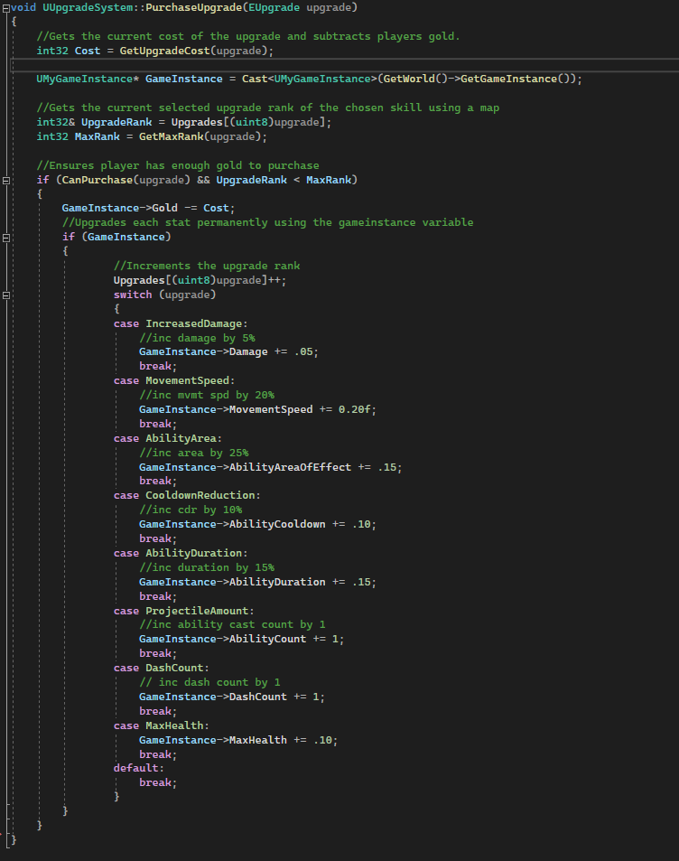Click comment '//inc ability cast count by 1'
The height and width of the screenshot is (861, 679).
(232, 624)
